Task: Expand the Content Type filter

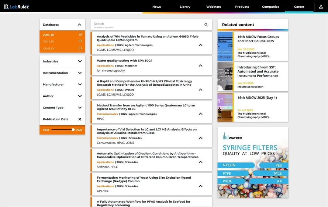Action: coord(80,108)
